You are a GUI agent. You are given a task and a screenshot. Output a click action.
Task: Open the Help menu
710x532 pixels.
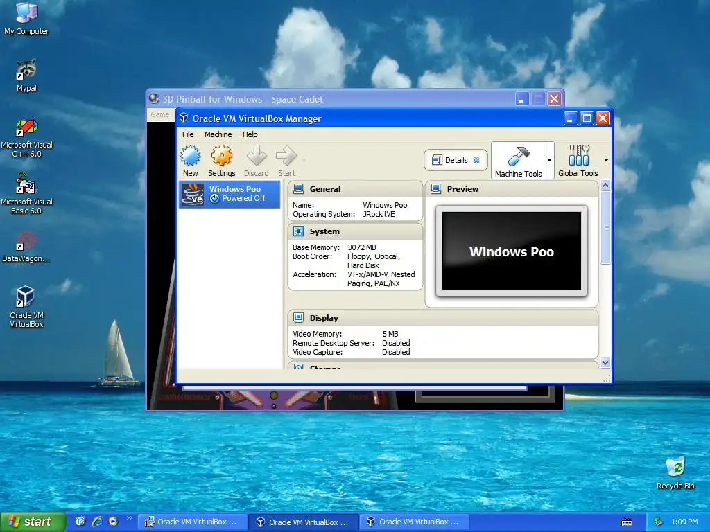[x=250, y=134]
